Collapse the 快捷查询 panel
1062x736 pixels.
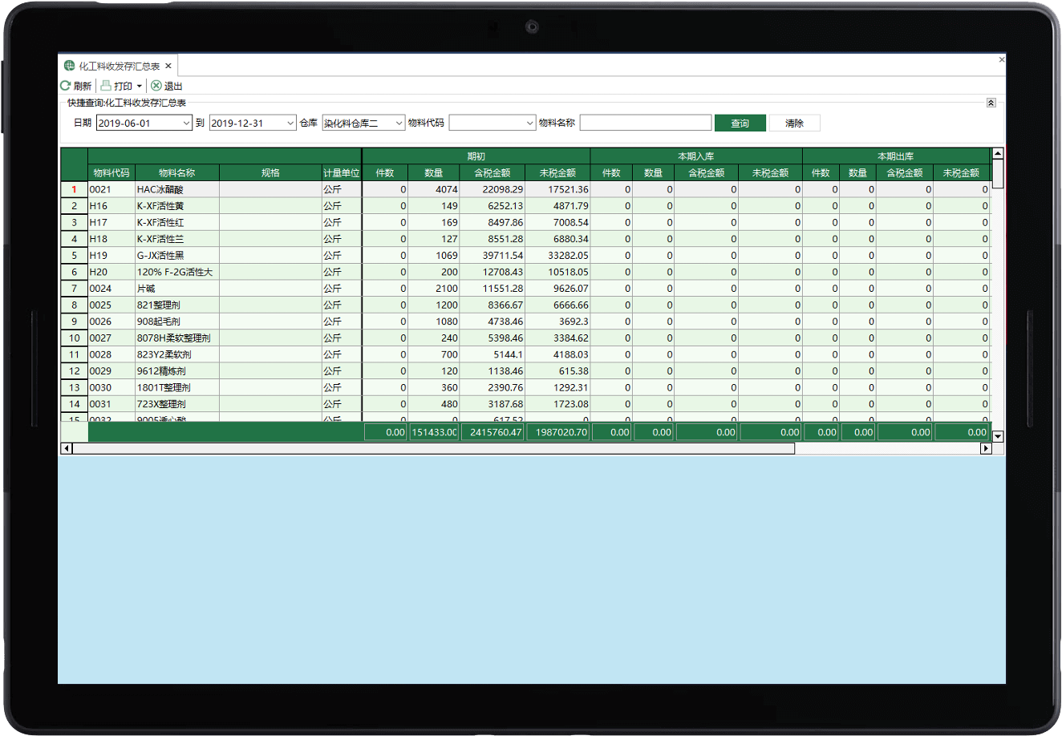coord(991,103)
